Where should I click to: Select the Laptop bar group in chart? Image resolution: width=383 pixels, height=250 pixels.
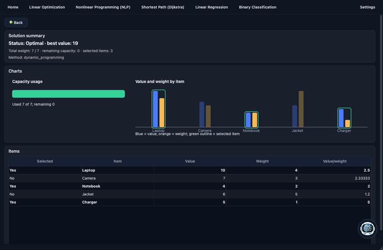coord(158,109)
